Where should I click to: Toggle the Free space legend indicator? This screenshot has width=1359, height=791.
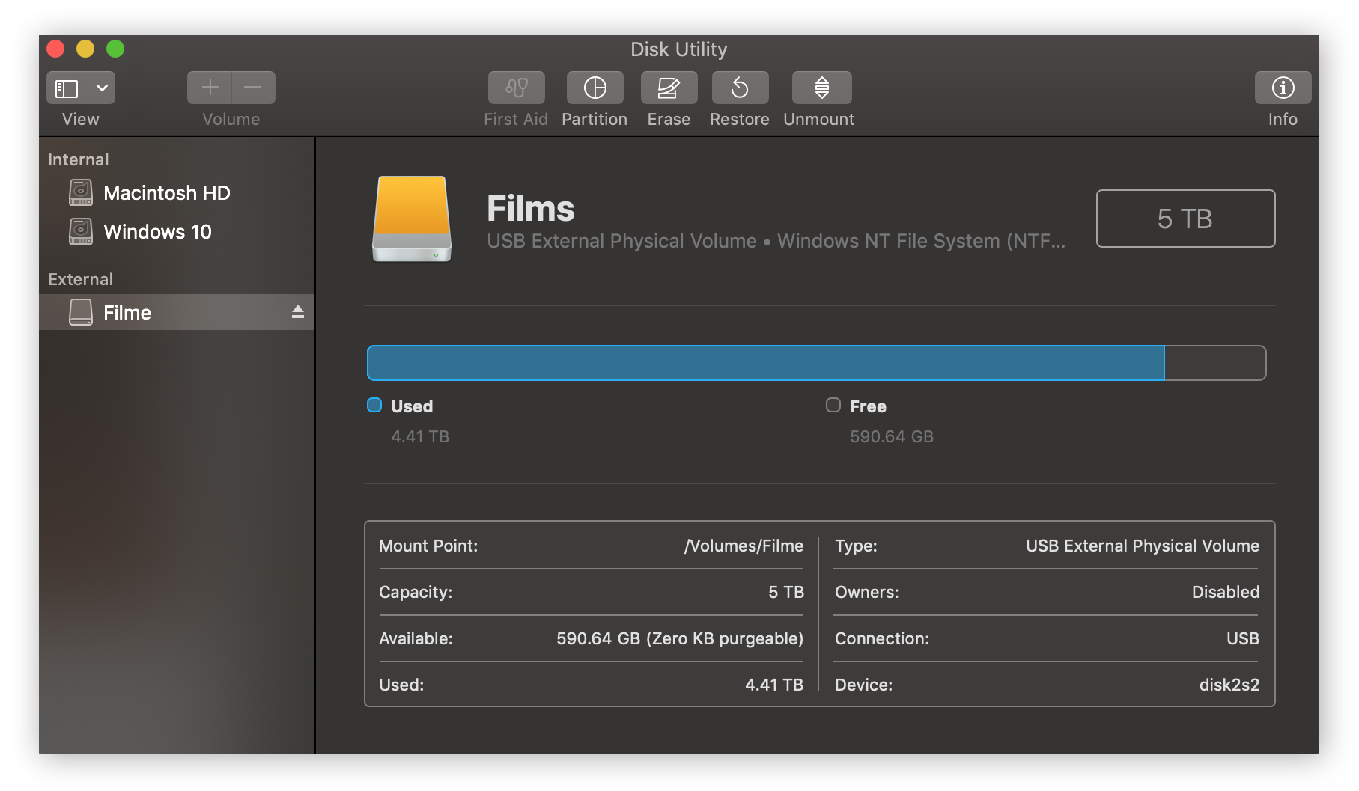click(832, 405)
